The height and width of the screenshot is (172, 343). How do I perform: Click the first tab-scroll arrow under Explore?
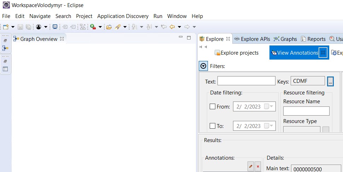click(x=200, y=47)
